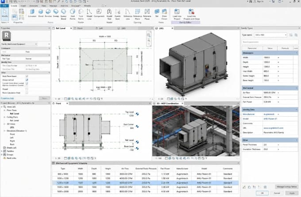Click the Width value field 1500.0
301x197 pixels.
(x=270, y=58)
